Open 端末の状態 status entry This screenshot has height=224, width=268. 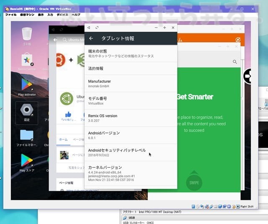click(x=131, y=53)
